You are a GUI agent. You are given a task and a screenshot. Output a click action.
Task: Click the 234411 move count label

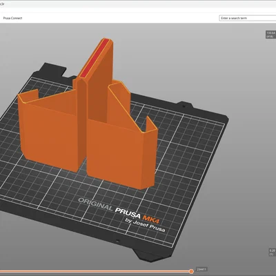point(201,269)
